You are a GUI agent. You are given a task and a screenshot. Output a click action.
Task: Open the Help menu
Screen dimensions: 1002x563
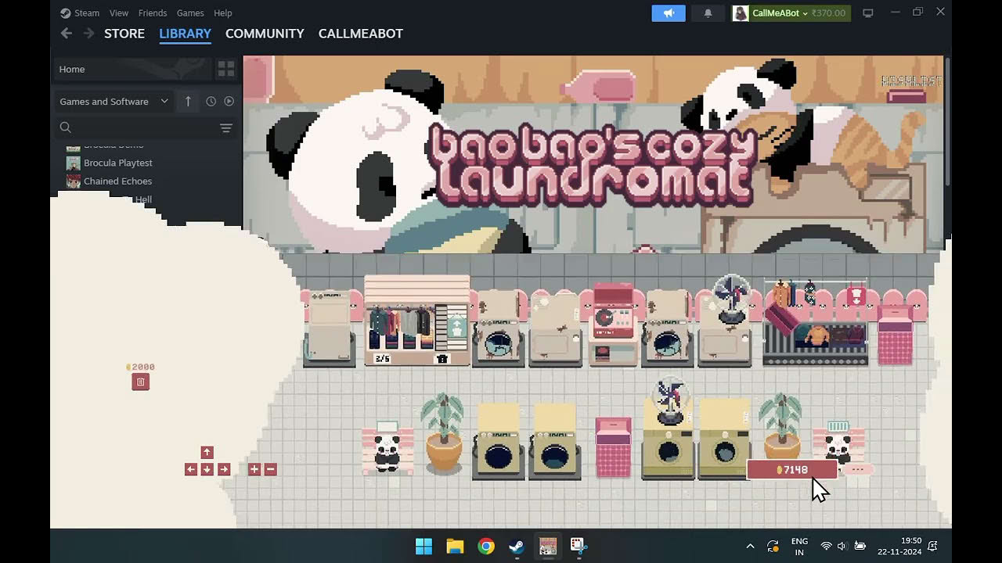click(223, 13)
